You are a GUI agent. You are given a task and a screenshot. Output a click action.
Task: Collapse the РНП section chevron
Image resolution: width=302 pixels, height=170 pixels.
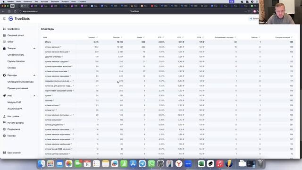coord(34,96)
